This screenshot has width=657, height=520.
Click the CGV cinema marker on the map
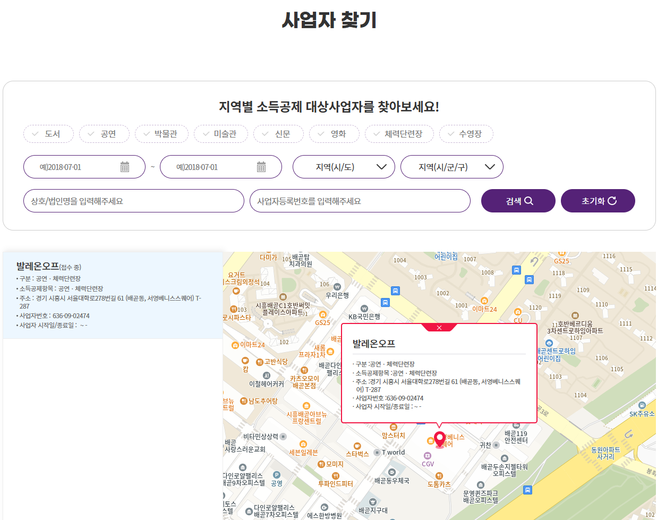click(x=428, y=455)
